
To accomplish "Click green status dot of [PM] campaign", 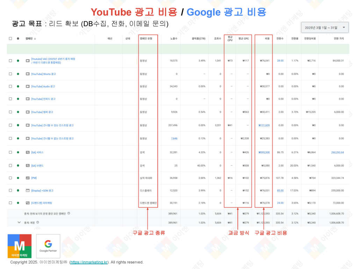I will point(18,178).
